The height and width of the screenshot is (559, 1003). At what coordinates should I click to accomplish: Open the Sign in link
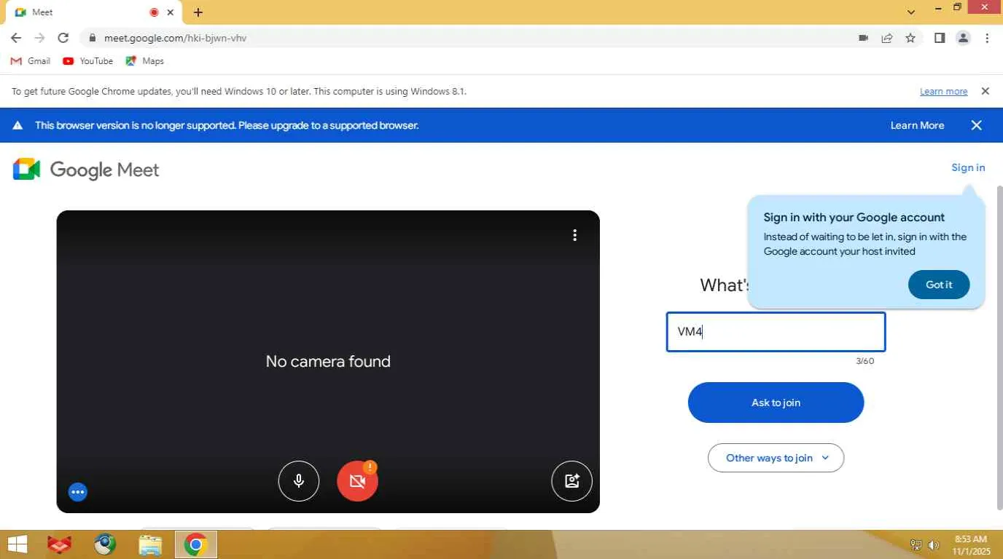click(968, 167)
